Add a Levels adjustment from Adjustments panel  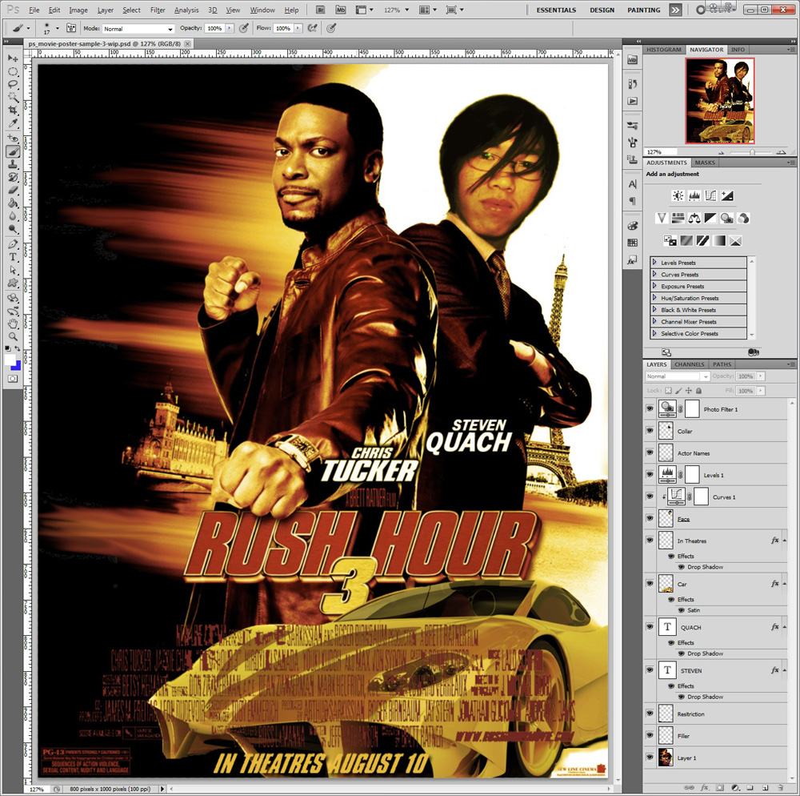(x=694, y=195)
